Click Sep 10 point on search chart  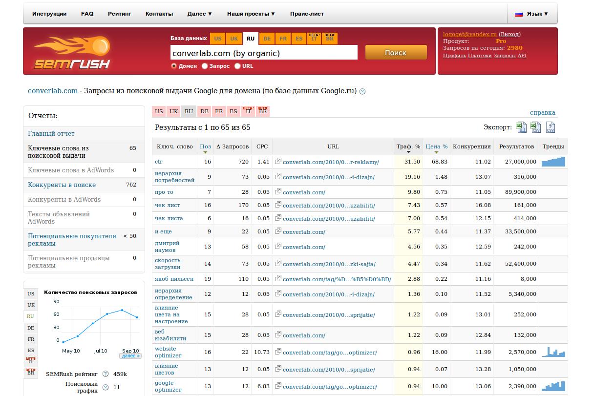(137, 317)
